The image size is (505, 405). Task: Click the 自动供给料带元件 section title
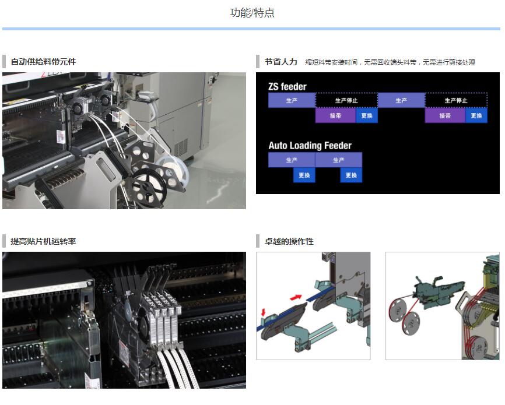click(x=43, y=62)
